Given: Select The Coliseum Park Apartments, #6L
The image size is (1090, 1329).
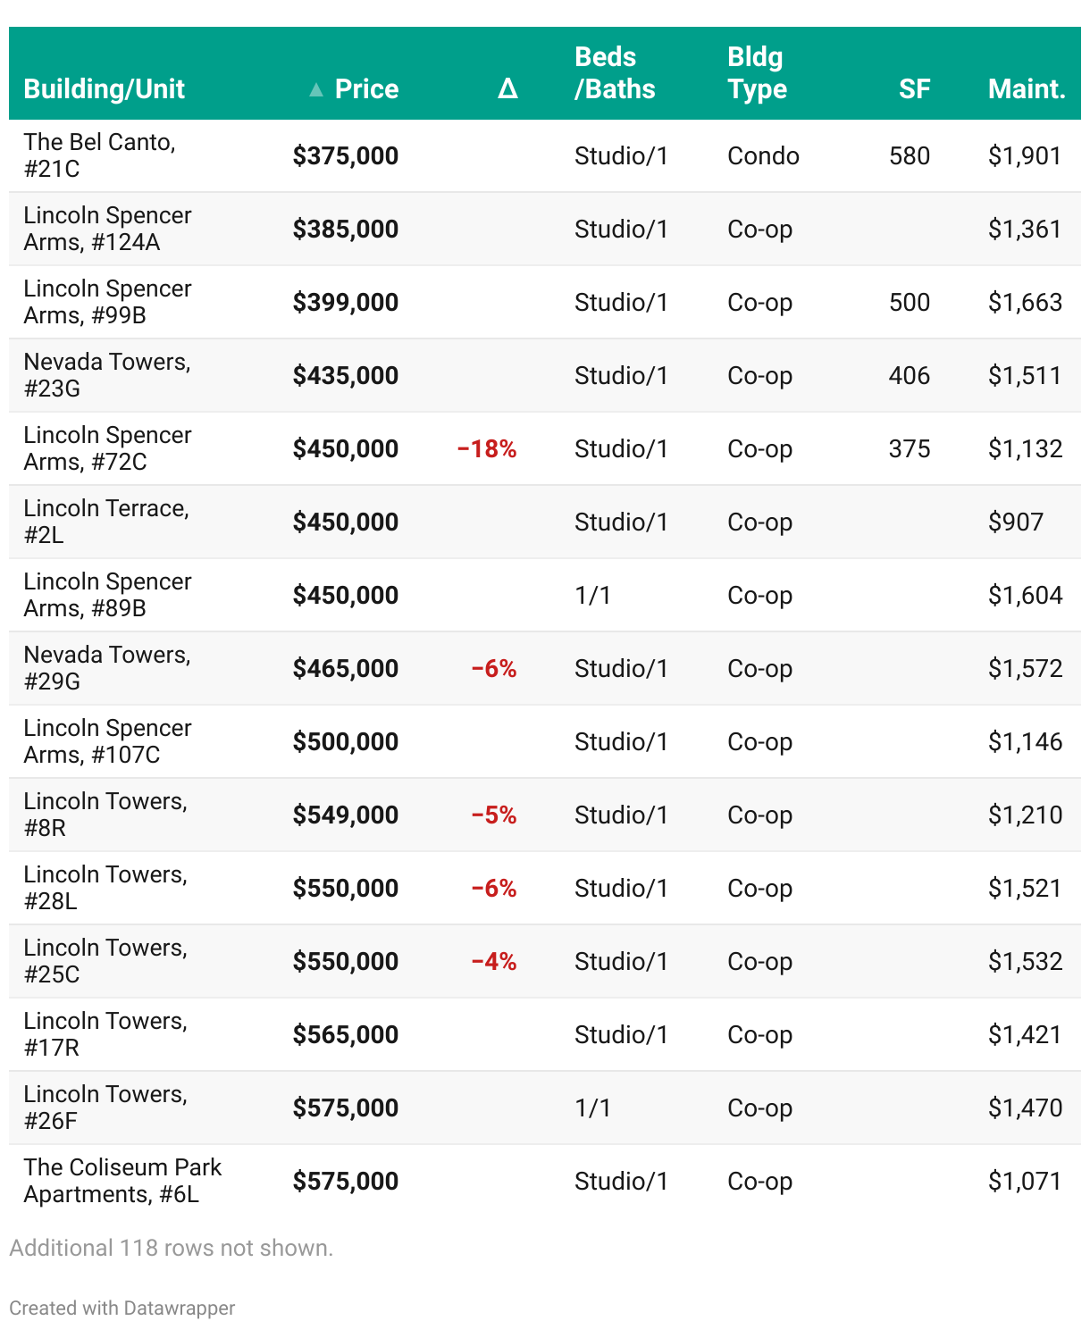Looking at the screenshot, I should 122,1181.
